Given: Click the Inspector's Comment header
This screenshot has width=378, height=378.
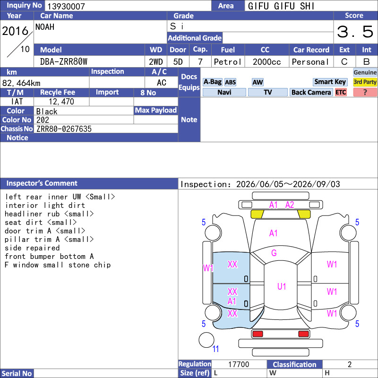Looking at the screenshot, I should (89, 183).
